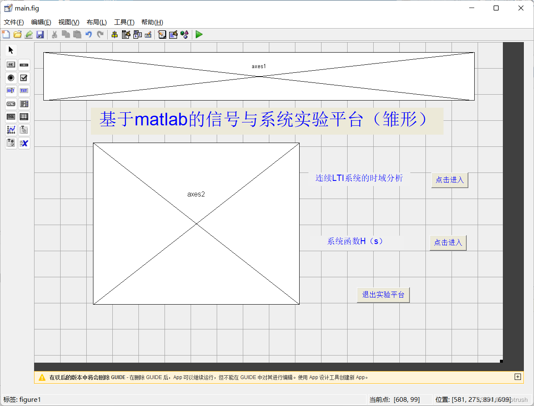The height and width of the screenshot is (406, 534).
Task: Open the 工具(T) menu
Action: click(x=124, y=22)
